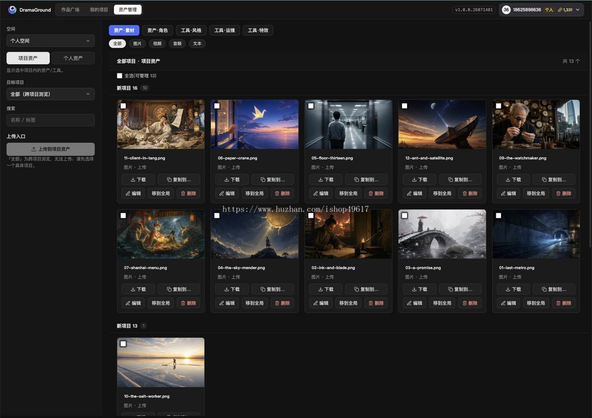
Task: Switch to 作品广场 tab
Action: (x=70, y=9)
